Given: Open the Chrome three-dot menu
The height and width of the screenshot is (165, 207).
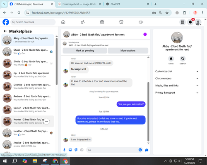Looking at the screenshot, I should 202,13.
